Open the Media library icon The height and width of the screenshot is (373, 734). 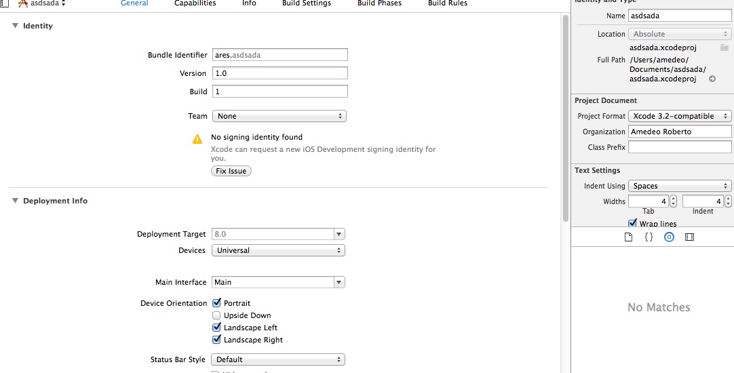689,237
